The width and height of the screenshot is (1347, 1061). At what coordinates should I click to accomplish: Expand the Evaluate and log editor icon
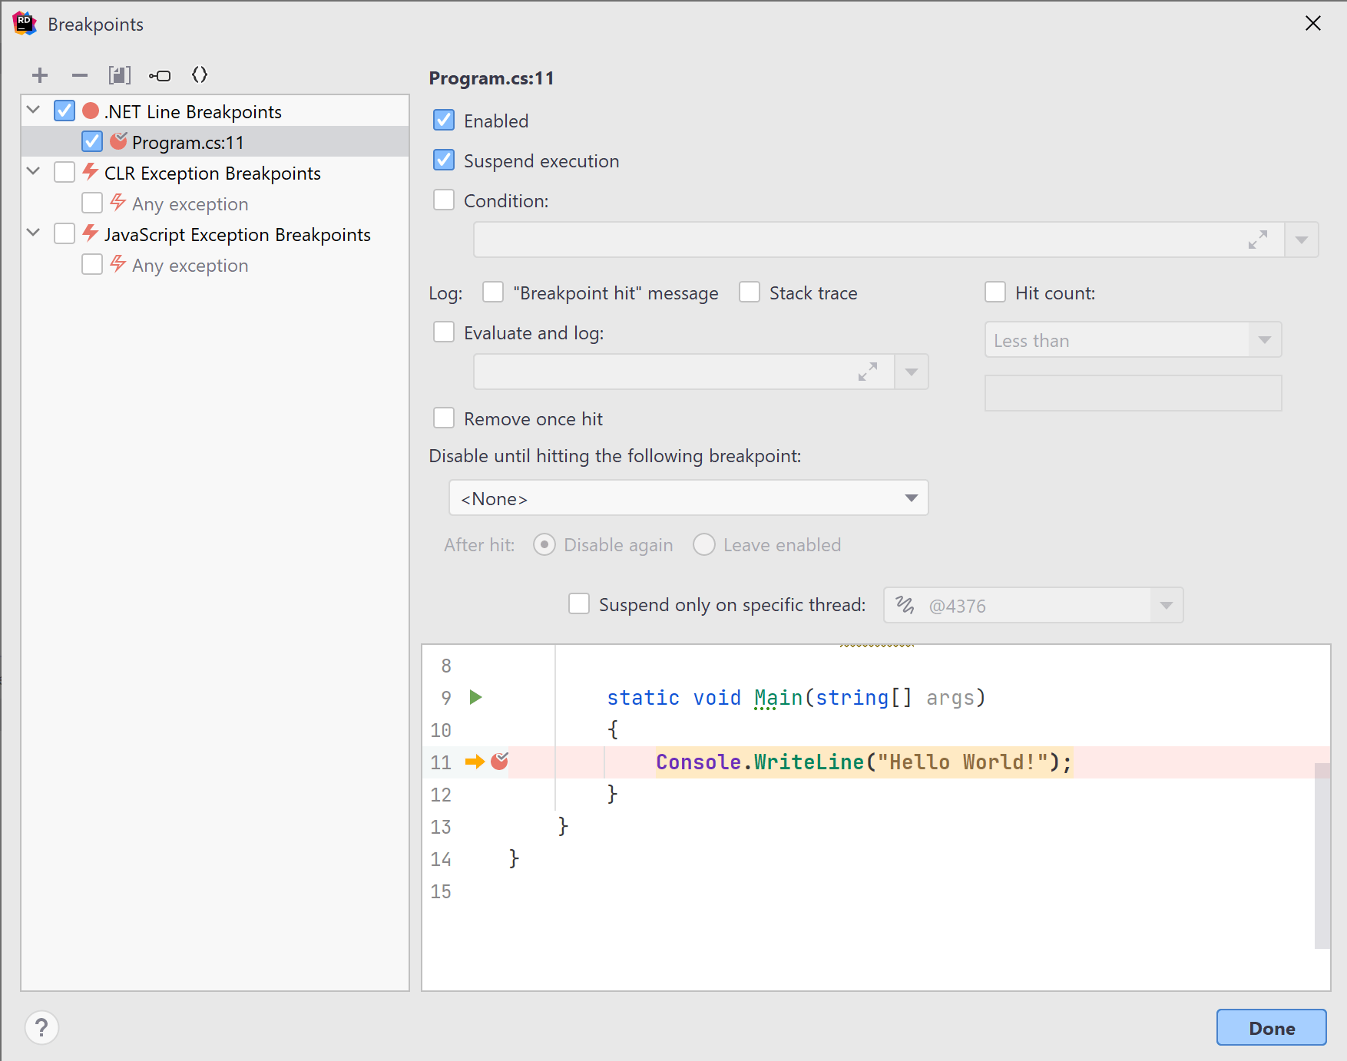(869, 372)
